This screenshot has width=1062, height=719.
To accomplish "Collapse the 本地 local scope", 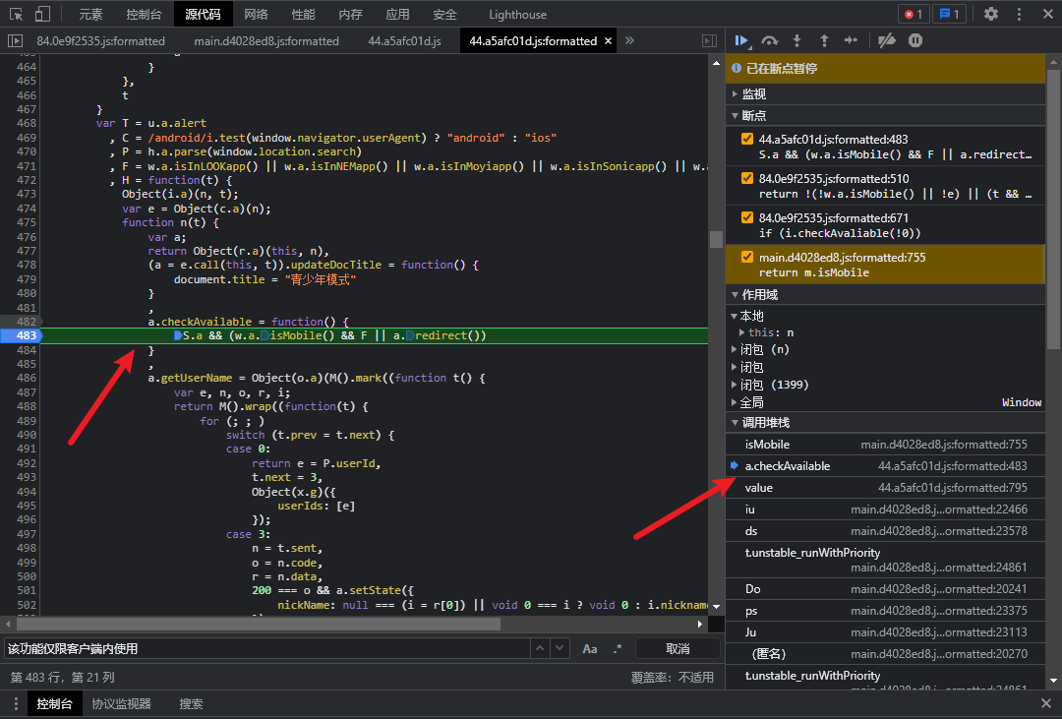I will point(735,317).
